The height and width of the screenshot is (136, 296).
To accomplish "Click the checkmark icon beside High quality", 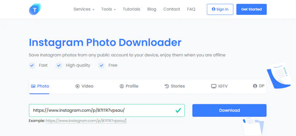I will (x=59, y=66).
